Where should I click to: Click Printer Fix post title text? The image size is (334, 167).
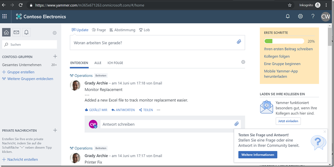coord(93,162)
